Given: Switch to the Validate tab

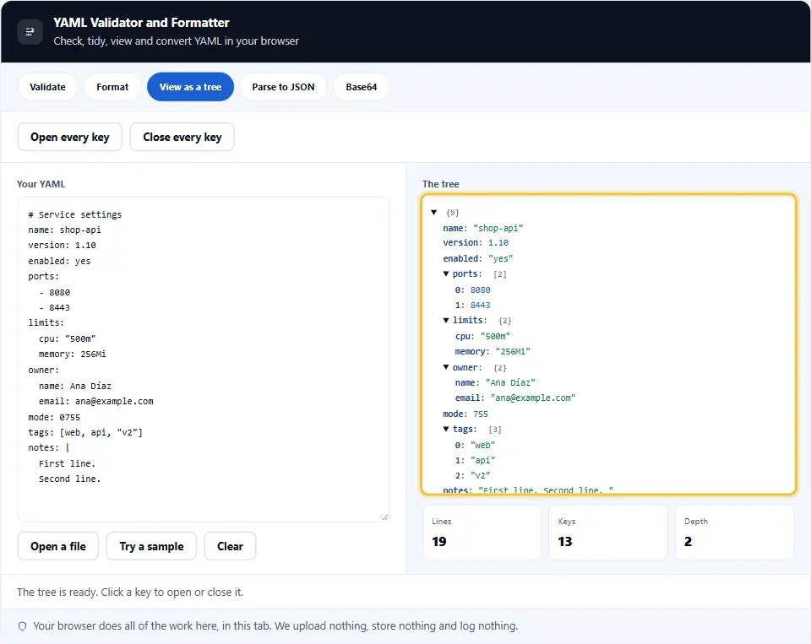Looking at the screenshot, I should coord(47,87).
